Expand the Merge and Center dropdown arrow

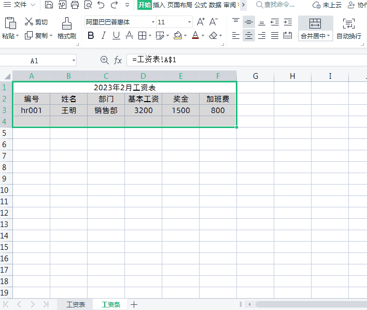[x=328, y=36]
